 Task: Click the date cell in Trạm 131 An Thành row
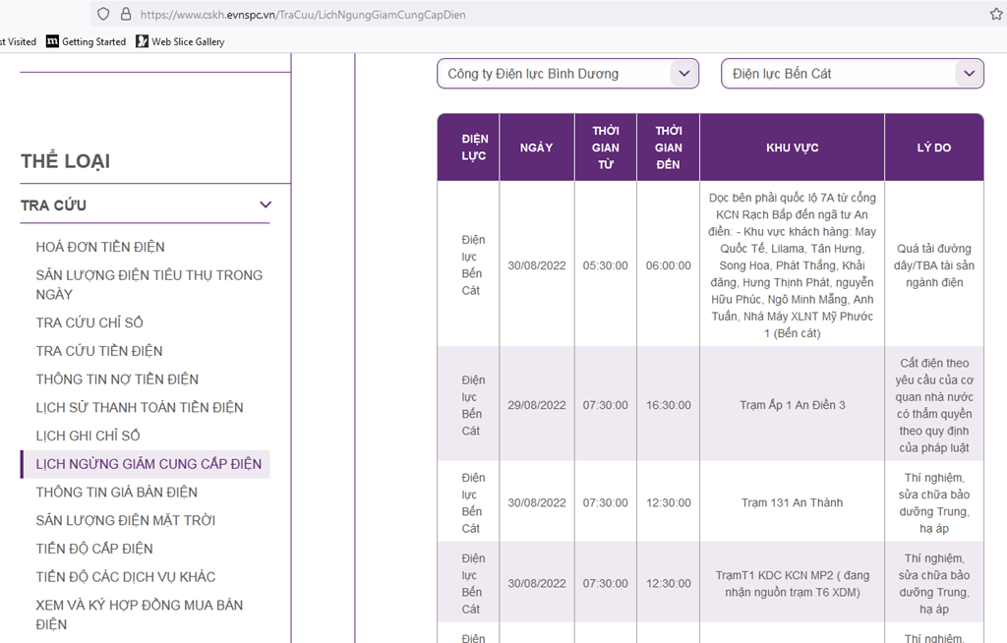(537, 503)
